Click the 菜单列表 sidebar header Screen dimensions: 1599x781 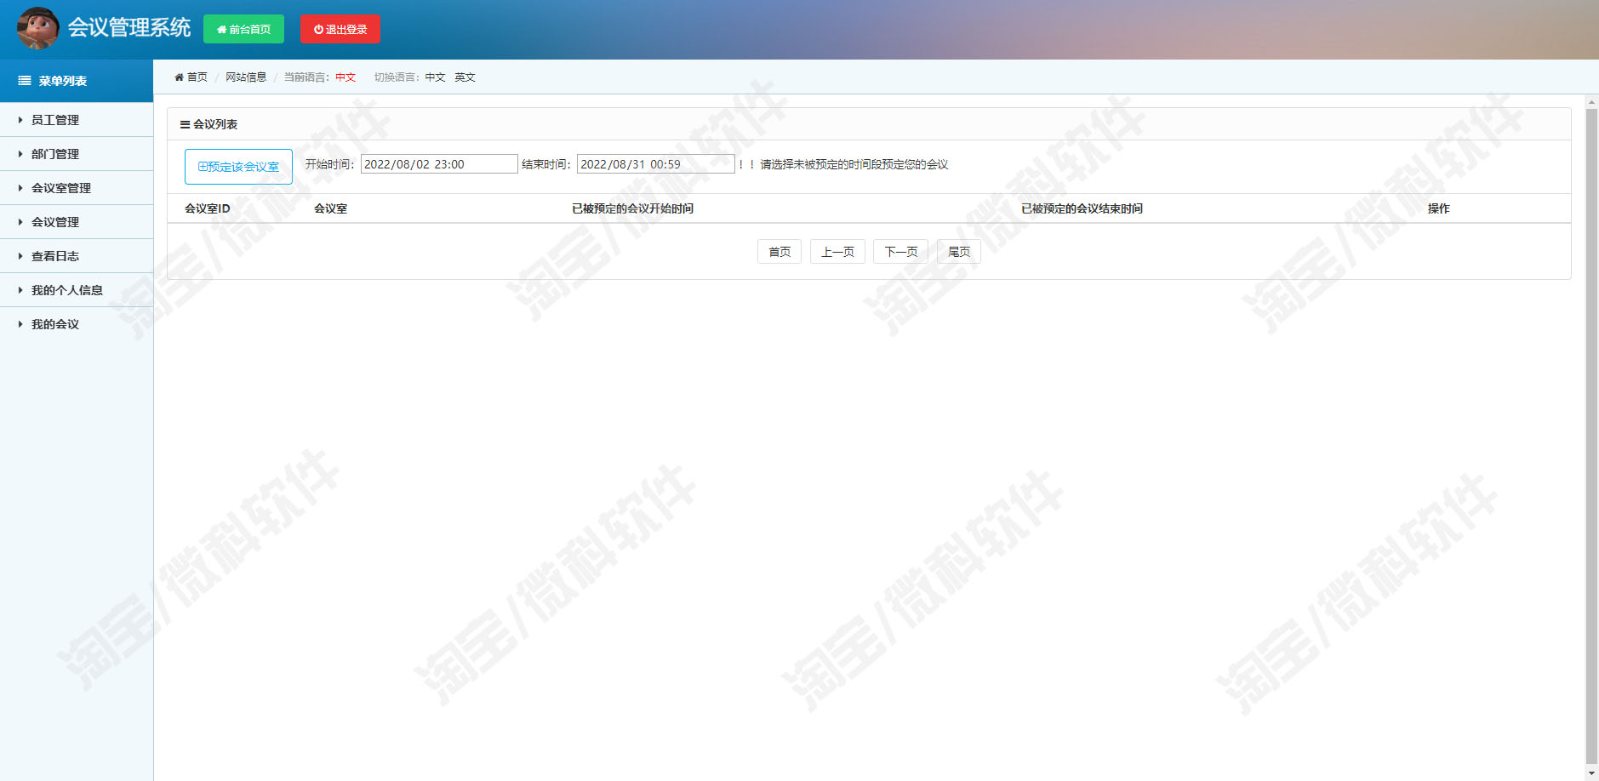[x=77, y=81]
